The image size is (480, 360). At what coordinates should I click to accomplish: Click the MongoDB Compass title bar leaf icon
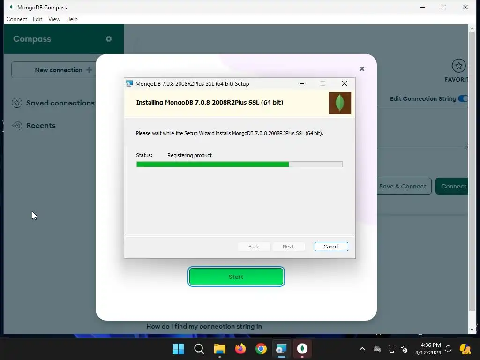coord(11,7)
